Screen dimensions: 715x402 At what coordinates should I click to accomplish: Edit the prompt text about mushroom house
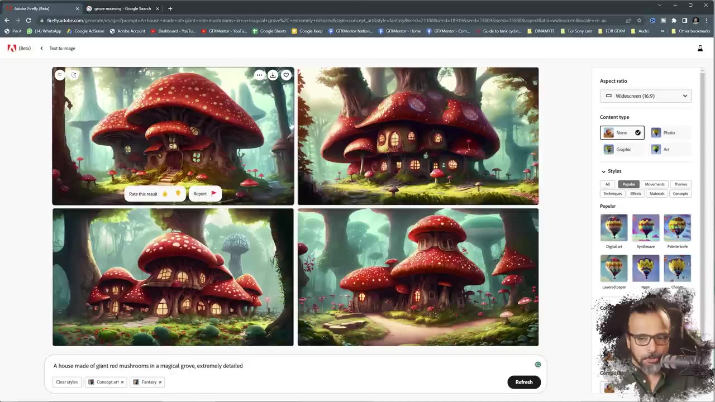148,366
